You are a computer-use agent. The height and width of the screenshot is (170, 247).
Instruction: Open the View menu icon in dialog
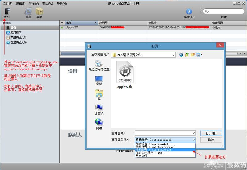tap(199, 55)
